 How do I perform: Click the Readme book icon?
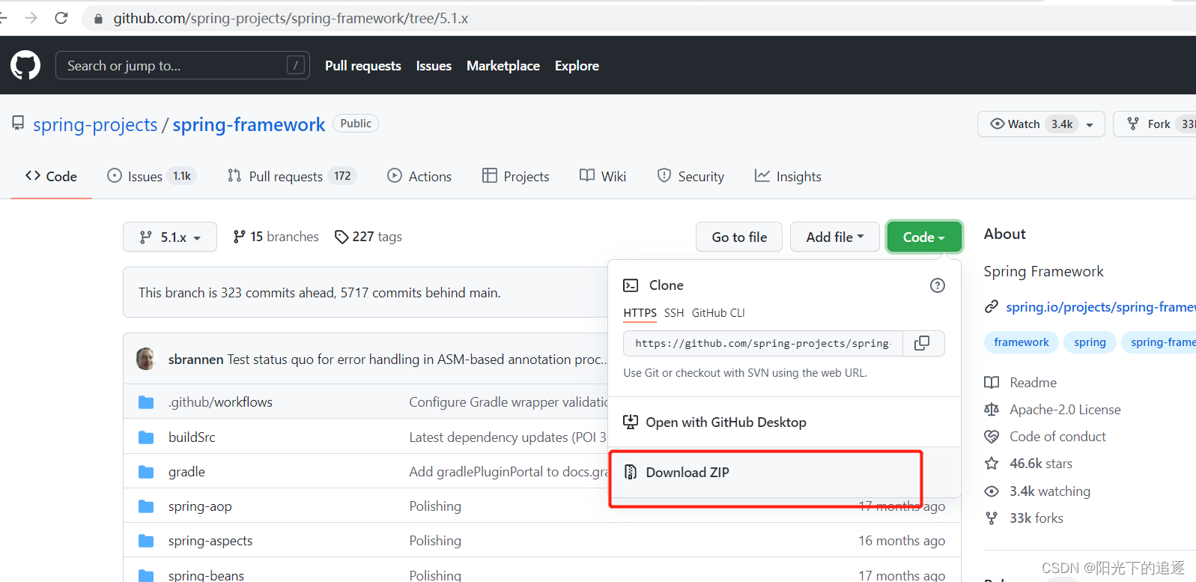click(x=992, y=383)
